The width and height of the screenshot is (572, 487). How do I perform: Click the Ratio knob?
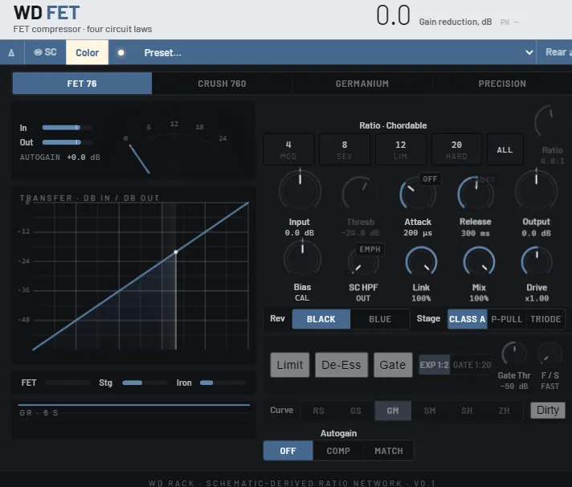(550, 123)
